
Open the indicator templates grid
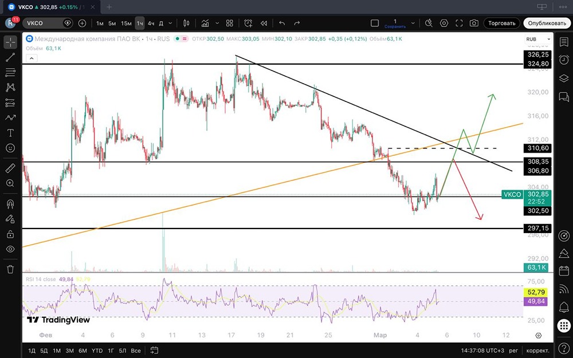coord(230,23)
